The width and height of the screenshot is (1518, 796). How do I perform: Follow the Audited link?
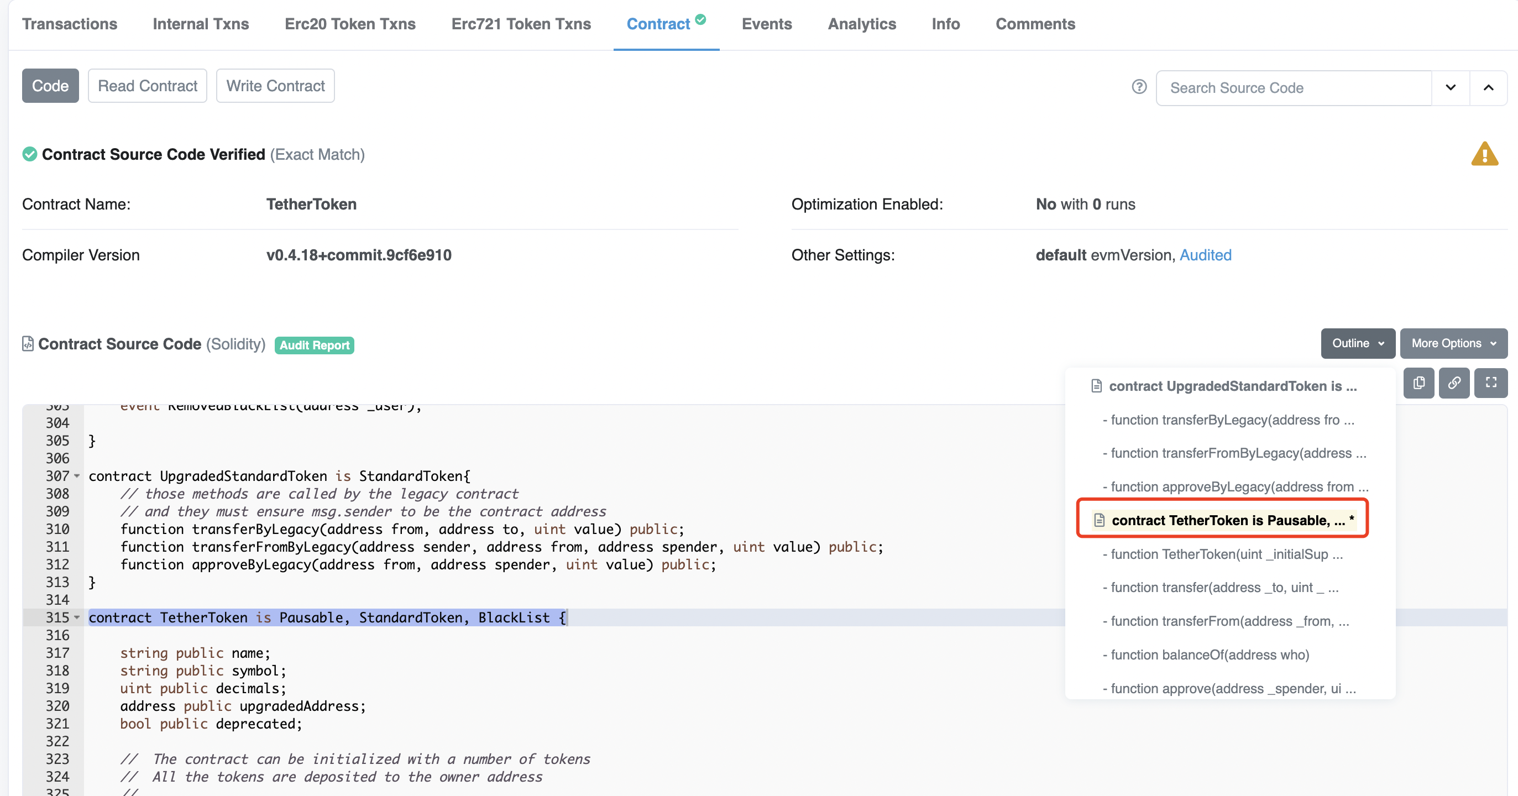coord(1205,255)
